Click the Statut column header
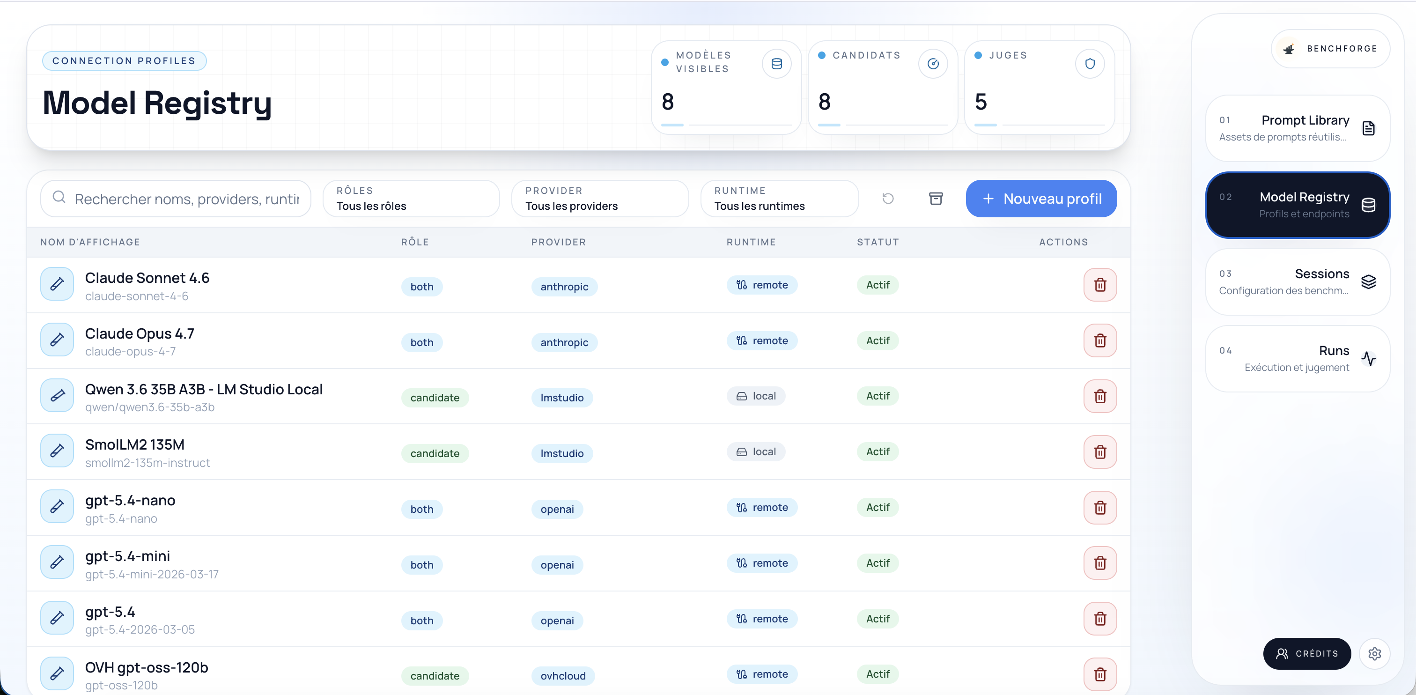 (x=878, y=242)
